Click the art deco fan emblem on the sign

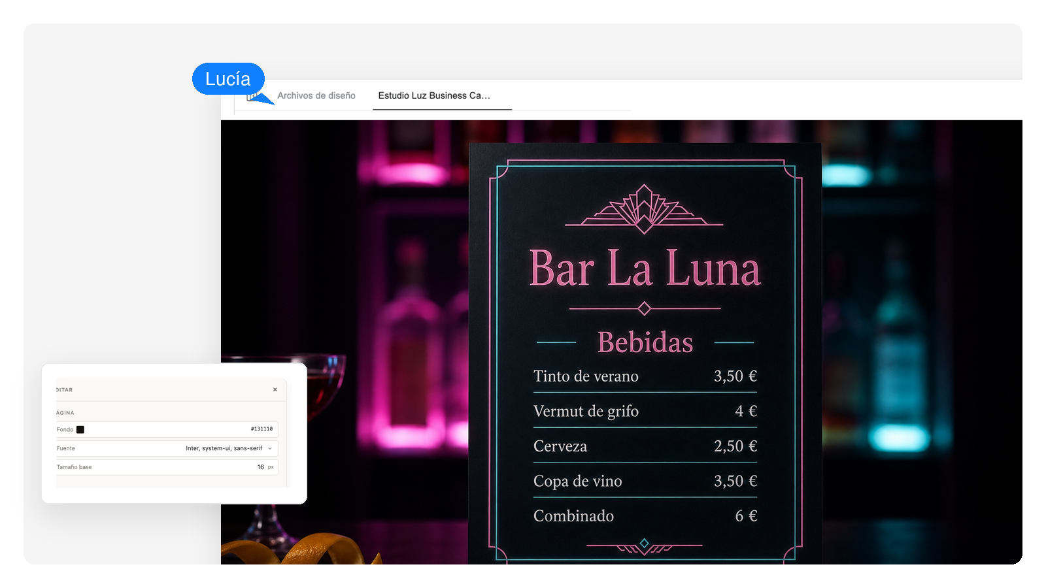point(644,209)
